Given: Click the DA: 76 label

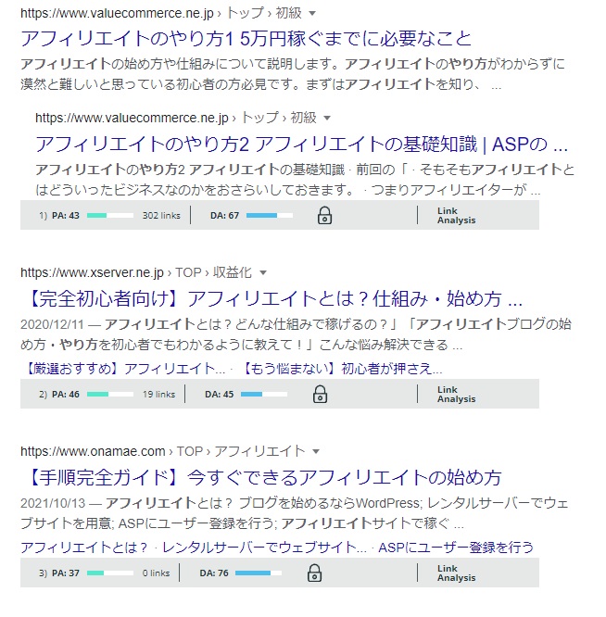Looking at the screenshot, I should [214, 573].
